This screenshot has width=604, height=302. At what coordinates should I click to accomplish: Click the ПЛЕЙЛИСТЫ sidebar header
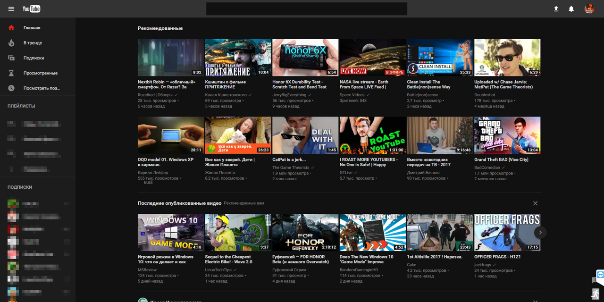click(x=21, y=106)
